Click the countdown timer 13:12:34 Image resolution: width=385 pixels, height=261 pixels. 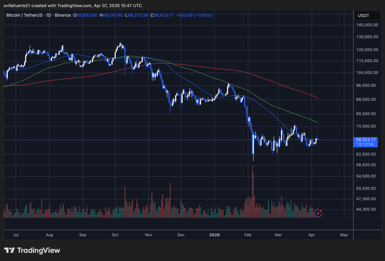click(365, 144)
